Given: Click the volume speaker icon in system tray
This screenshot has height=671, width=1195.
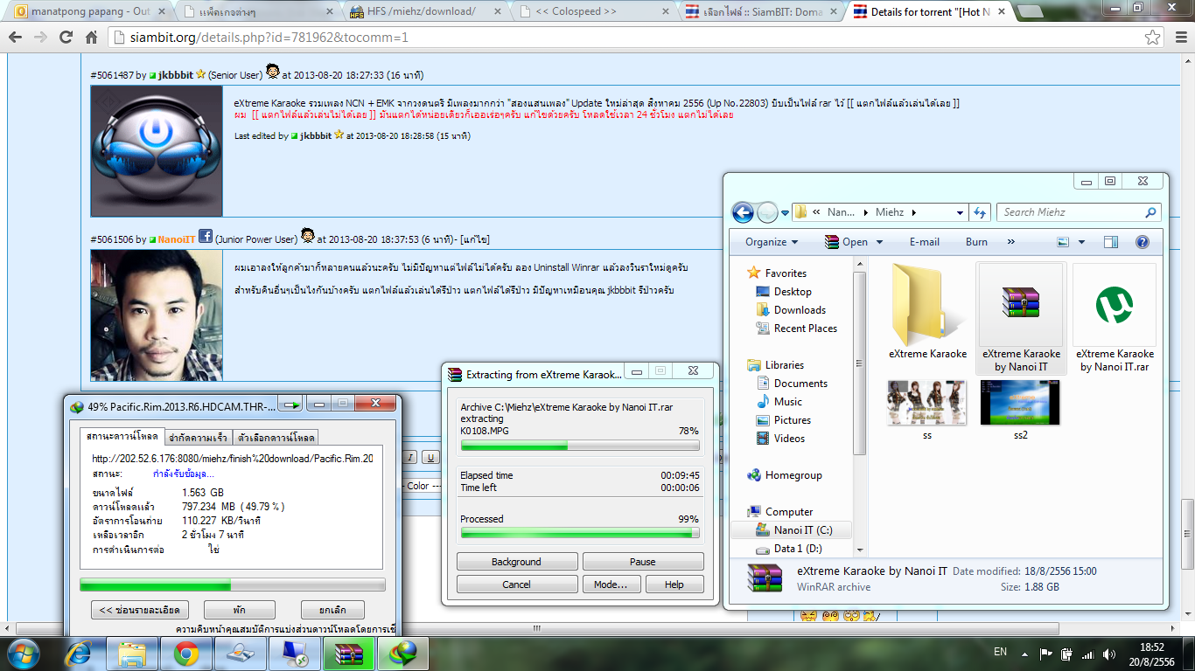Looking at the screenshot, I should [1109, 654].
